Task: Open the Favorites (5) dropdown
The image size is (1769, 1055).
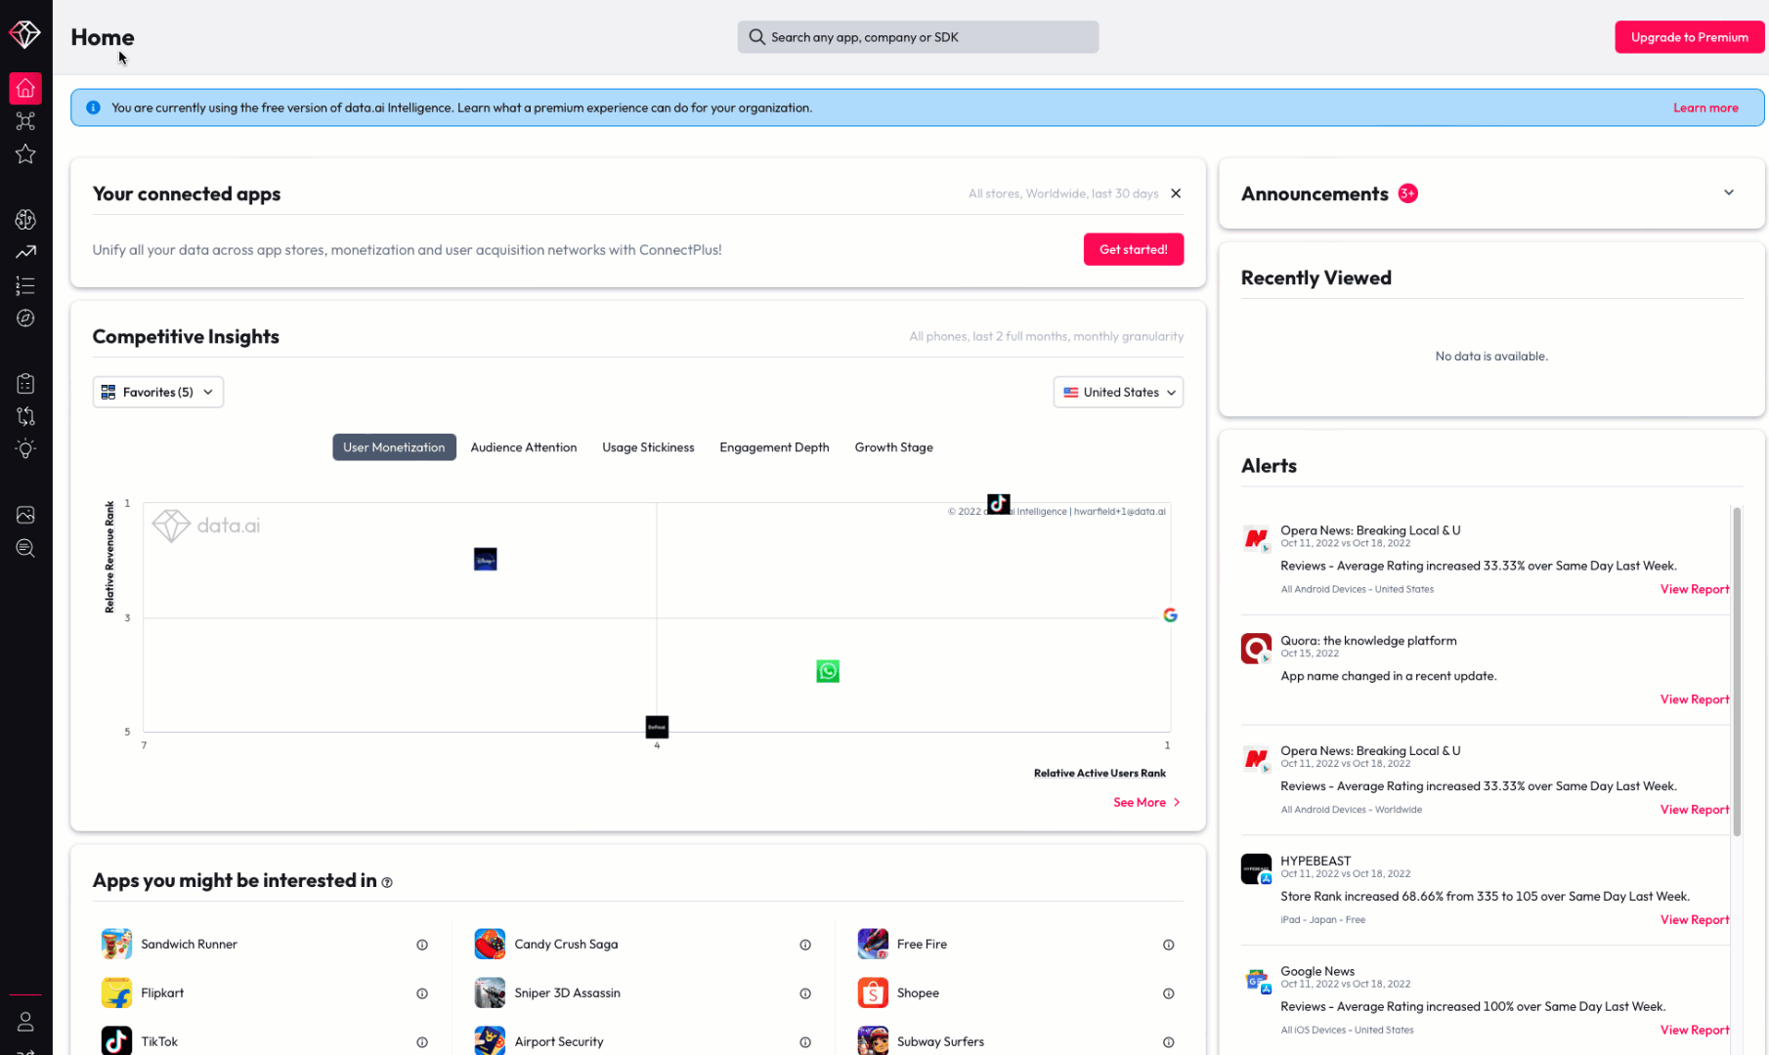Action: pyautogui.click(x=157, y=392)
